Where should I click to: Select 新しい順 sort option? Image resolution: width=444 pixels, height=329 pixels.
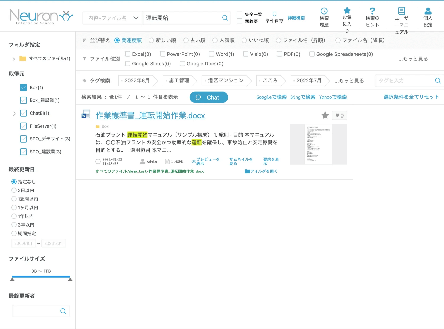tap(151, 40)
